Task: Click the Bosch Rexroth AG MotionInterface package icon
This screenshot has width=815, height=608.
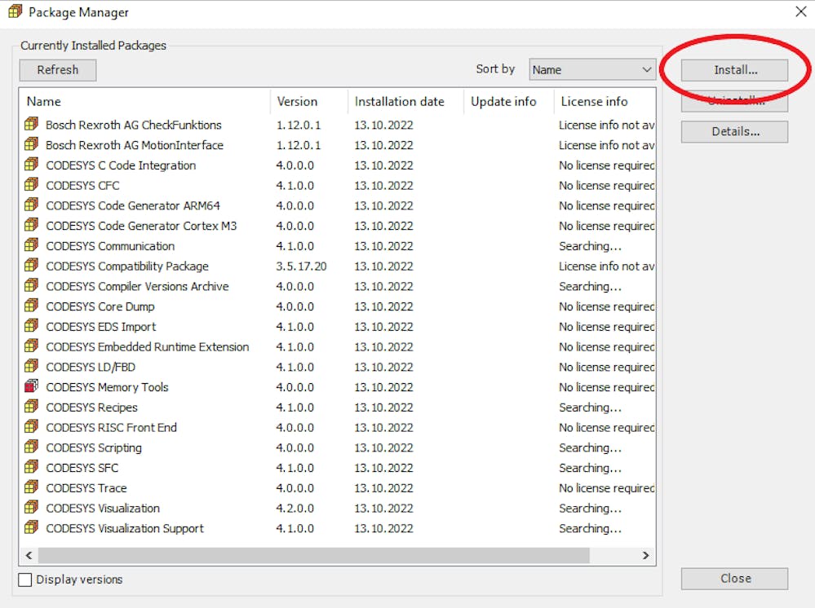Action: pos(31,144)
